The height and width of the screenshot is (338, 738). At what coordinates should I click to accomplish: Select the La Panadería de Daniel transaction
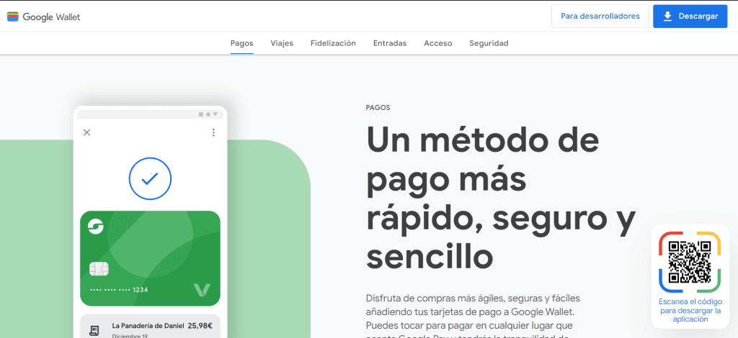[x=149, y=327]
